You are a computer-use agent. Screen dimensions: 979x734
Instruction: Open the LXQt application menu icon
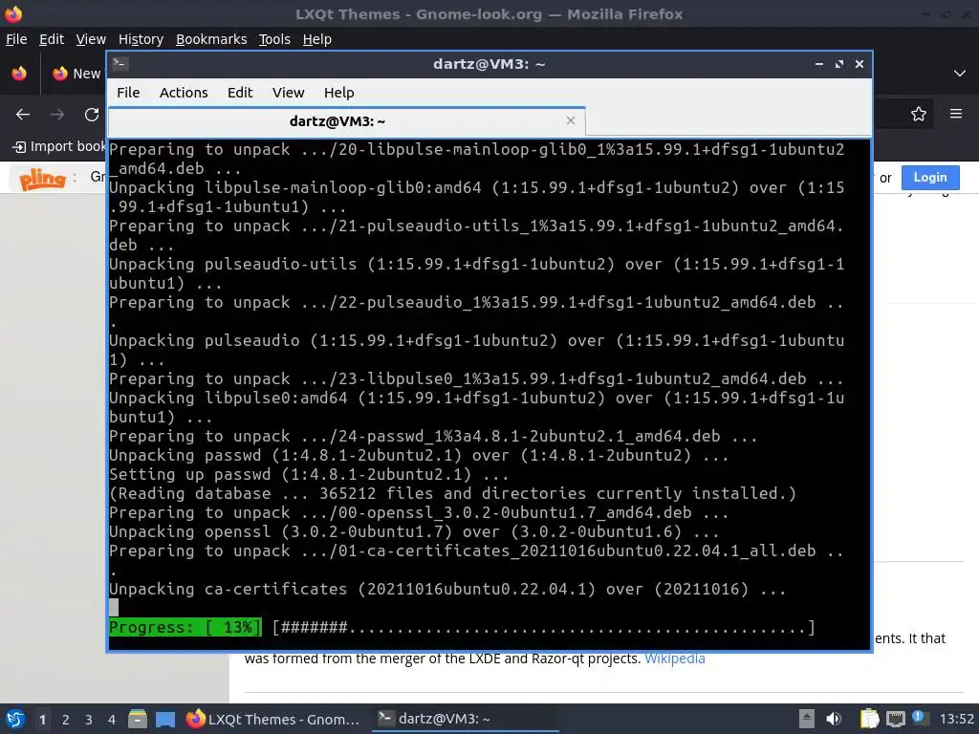click(14, 719)
